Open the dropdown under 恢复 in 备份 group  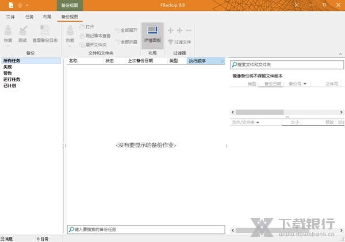pos(7,46)
